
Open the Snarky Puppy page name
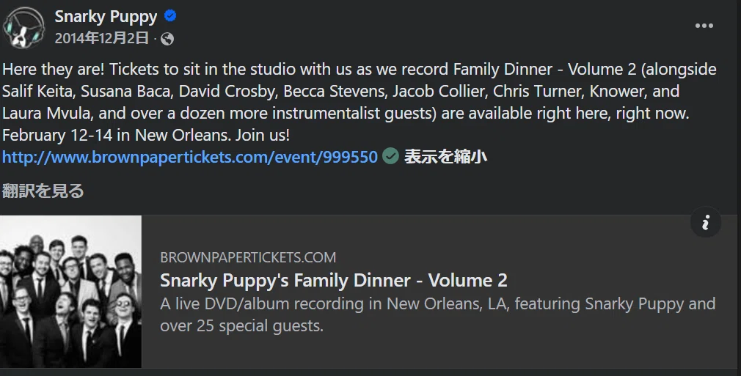(x=106, y=17)
